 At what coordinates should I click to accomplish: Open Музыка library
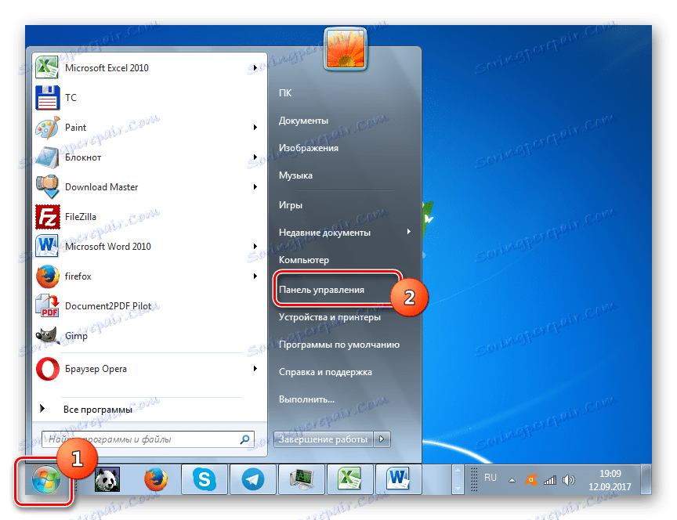click(295, 175)
